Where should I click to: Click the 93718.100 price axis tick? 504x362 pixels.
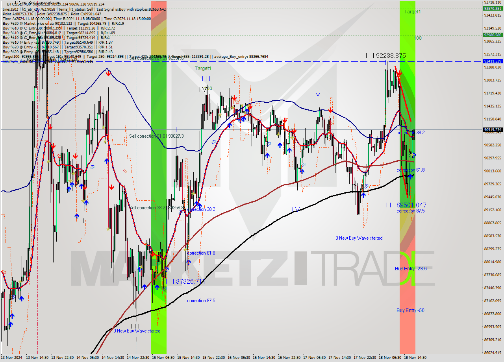(493, 2)
